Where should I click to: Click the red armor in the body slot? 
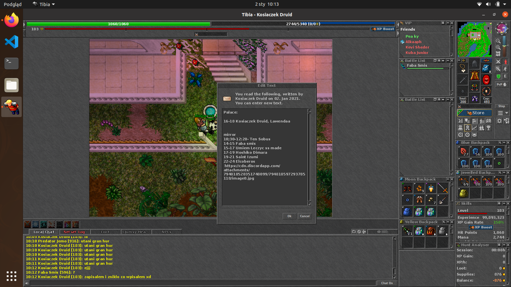[474, 76]
